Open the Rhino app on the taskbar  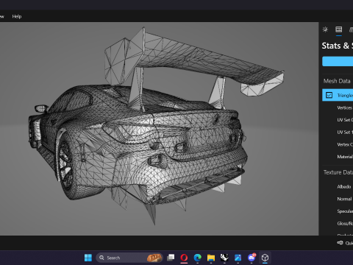point(224,258)
